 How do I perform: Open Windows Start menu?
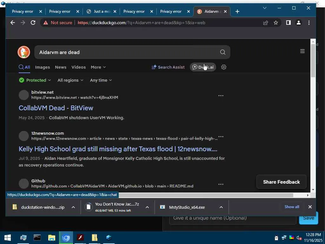coord(8,238)
